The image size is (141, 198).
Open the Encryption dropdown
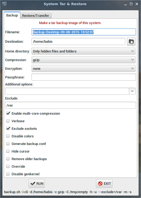point(84,68)
